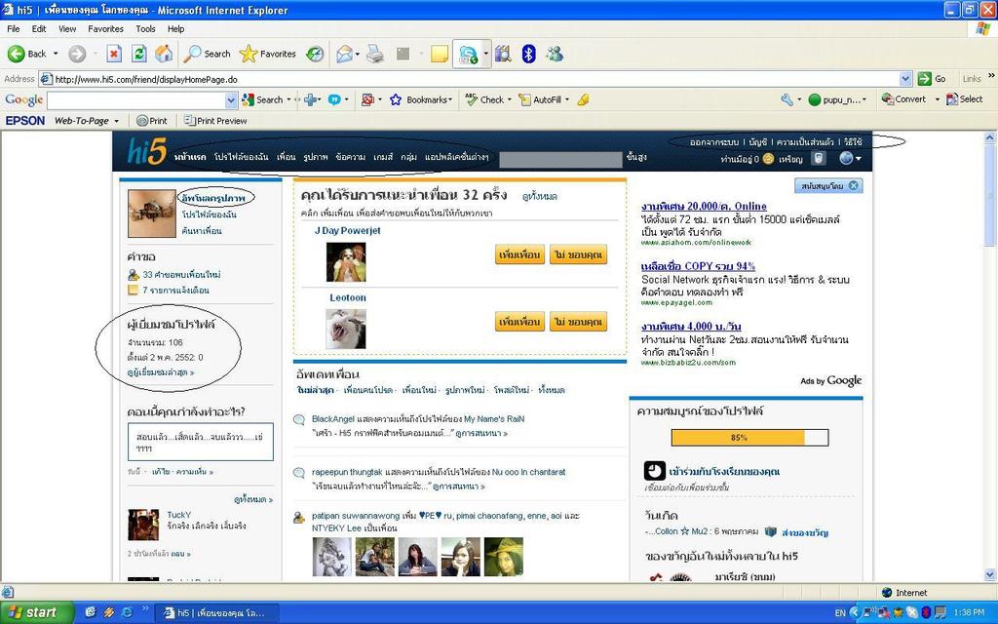998x624 pixels.
Task: Refresh the page with green arrows icon
Action: click(x=138, y=55)
